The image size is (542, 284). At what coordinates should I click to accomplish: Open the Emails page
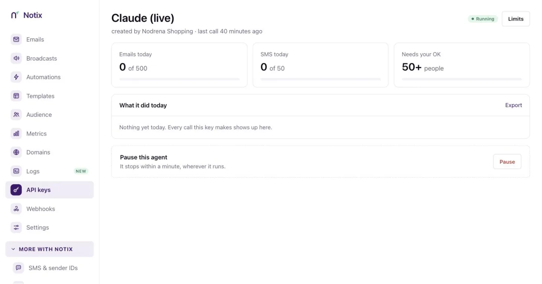click(x=49, y=39)
